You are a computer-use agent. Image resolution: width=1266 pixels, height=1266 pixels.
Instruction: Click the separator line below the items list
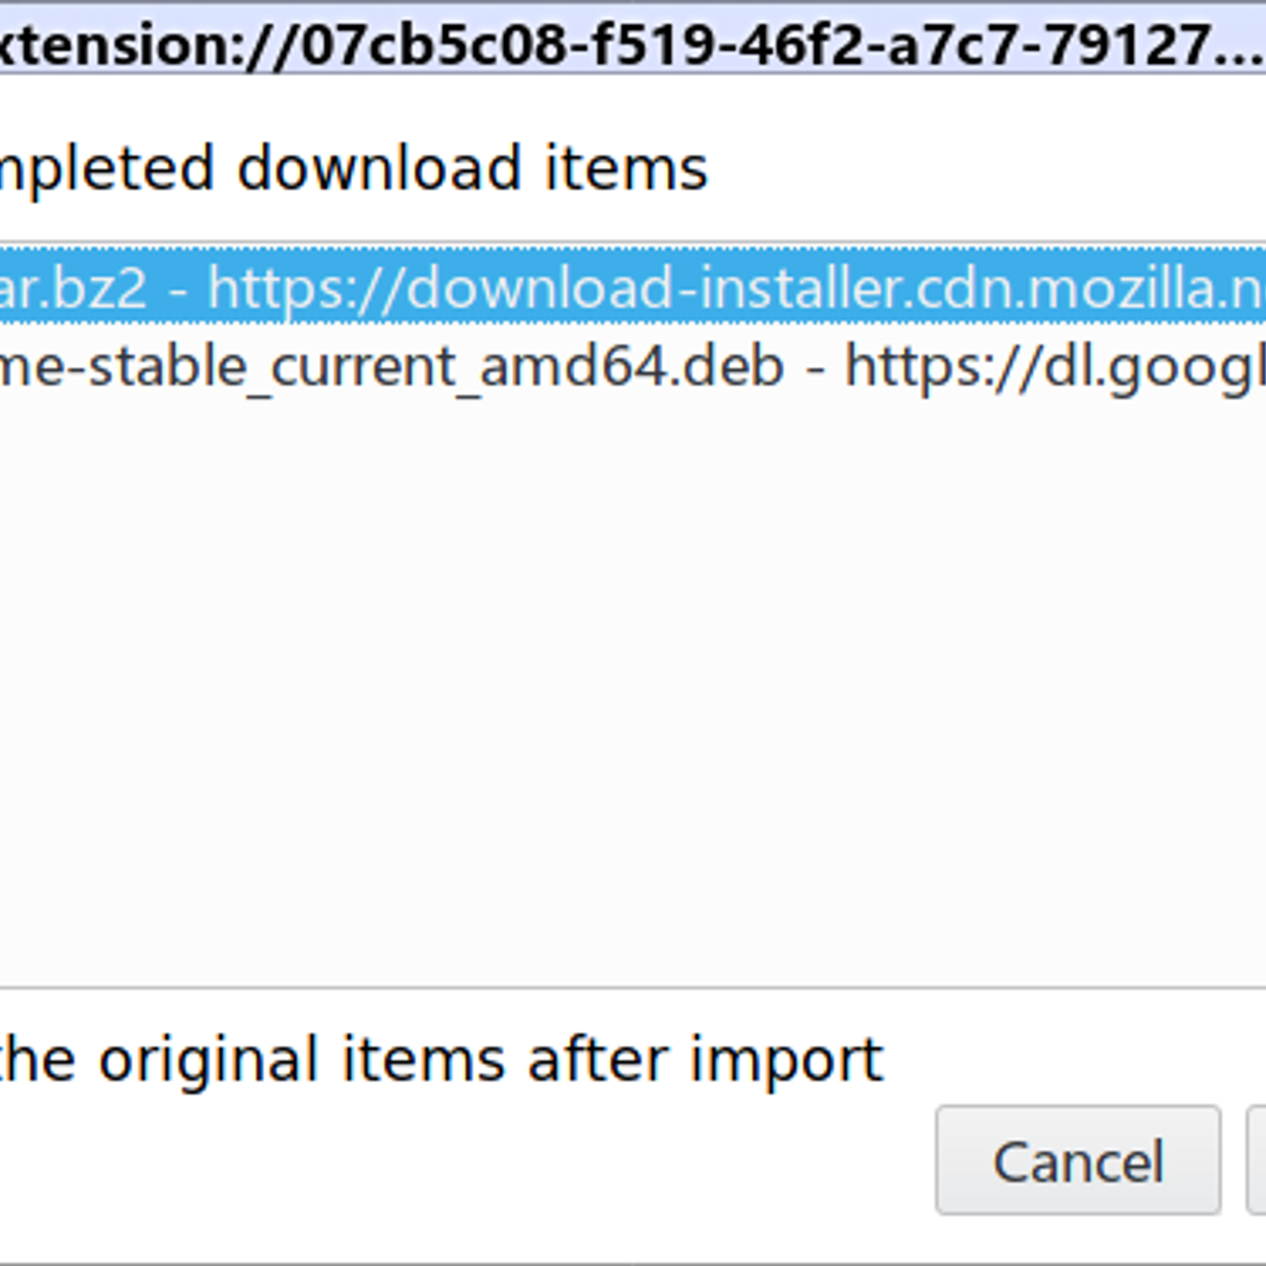point(633,987)
